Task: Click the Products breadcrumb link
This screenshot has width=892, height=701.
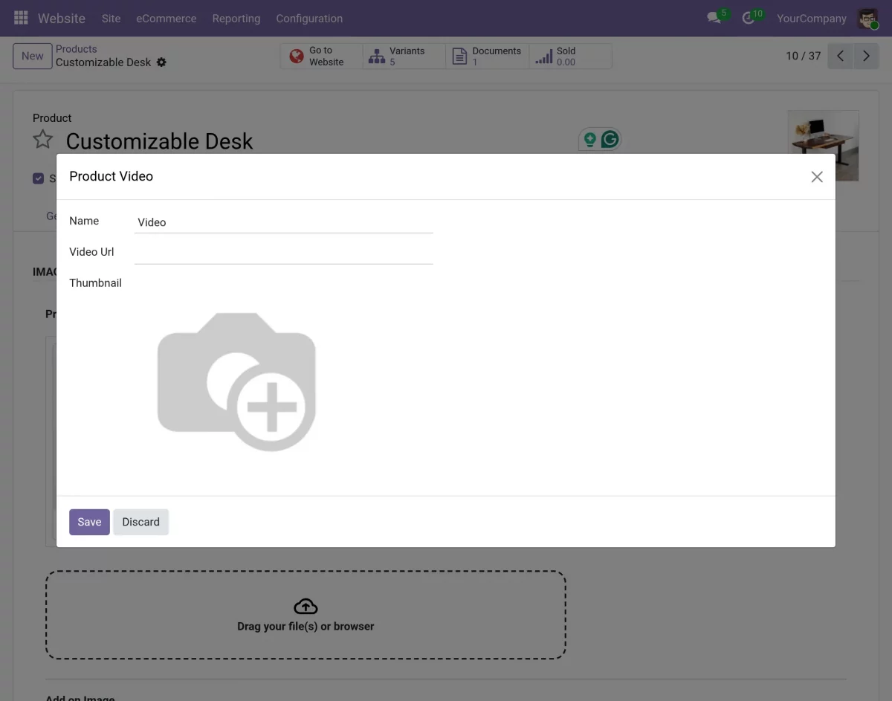Action: [77, 49]
